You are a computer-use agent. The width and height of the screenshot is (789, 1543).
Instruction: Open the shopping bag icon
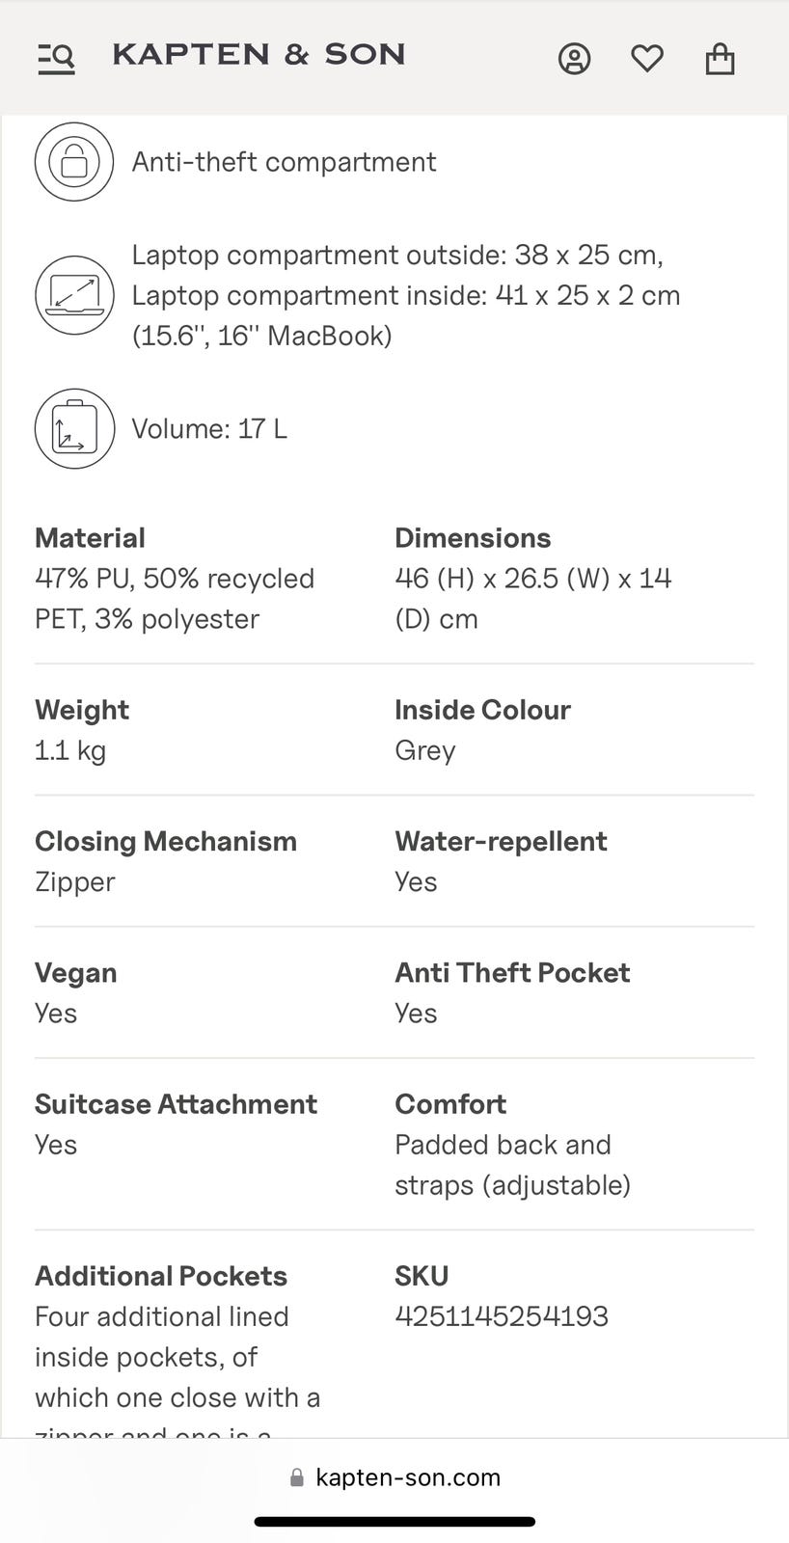pyautogui.click(x=720, y=59)
